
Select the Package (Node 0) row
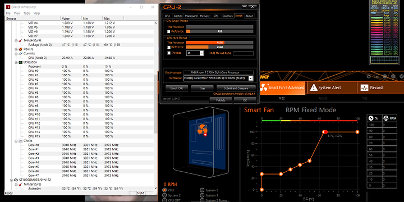[x=80, y=45]
